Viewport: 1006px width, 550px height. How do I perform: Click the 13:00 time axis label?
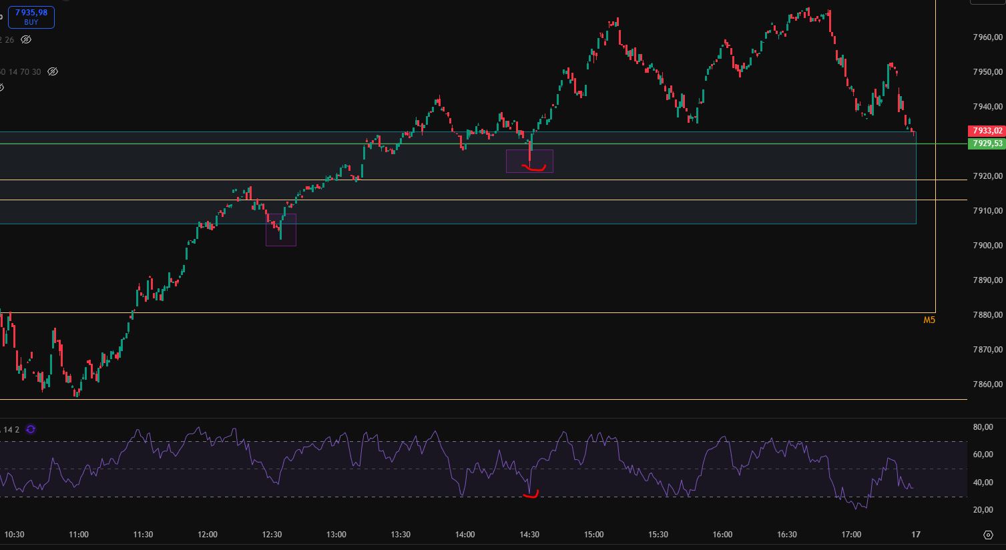tap(336, 535)
